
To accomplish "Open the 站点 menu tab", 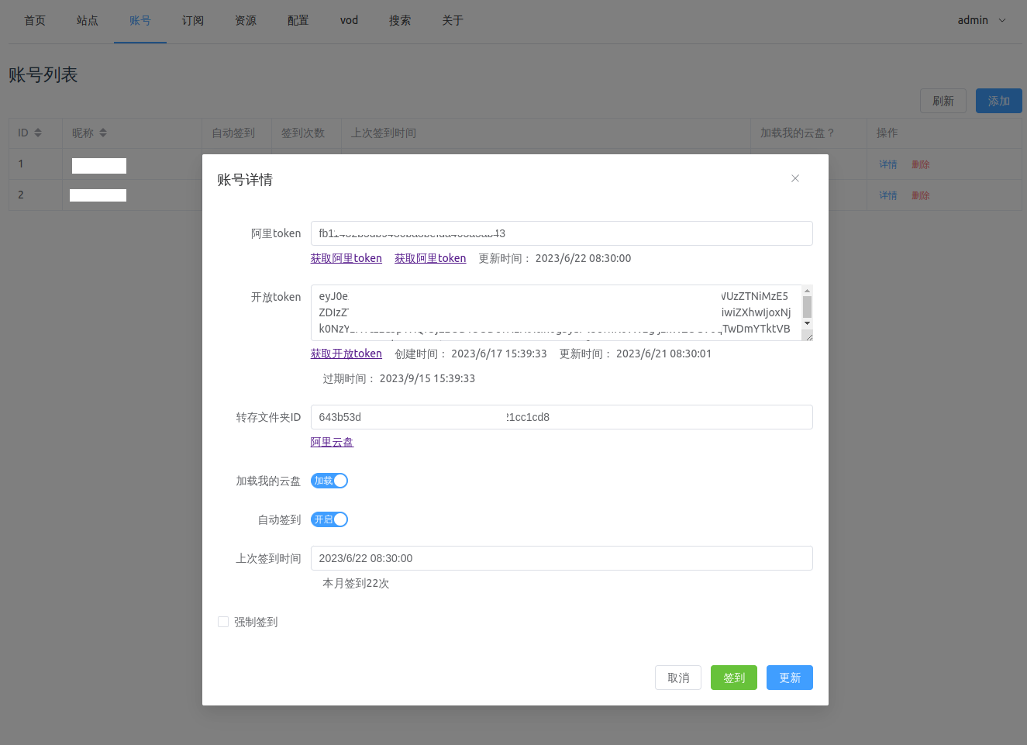I will (88, 21).
